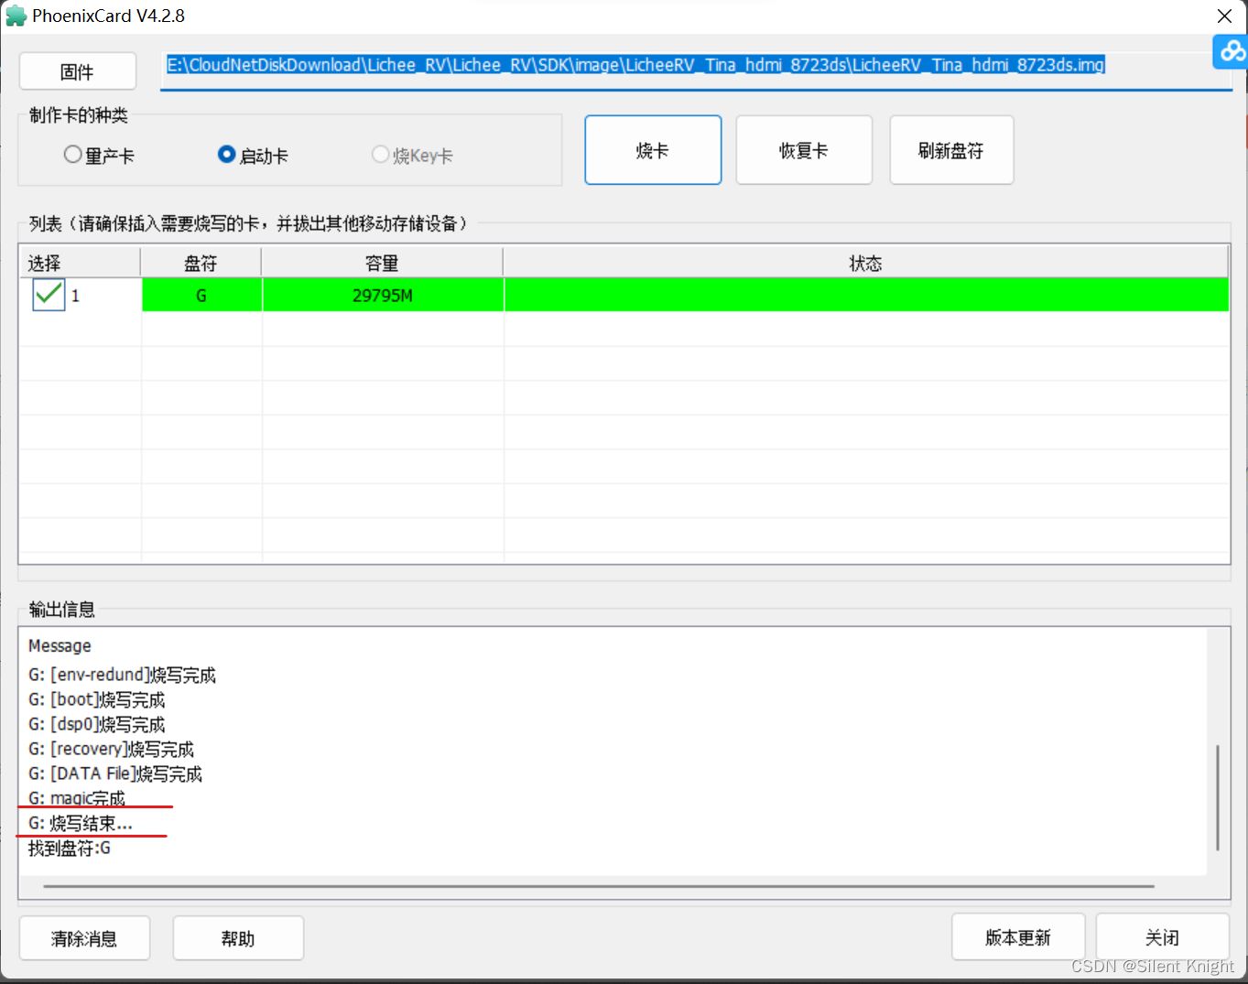Click the 盘符 column header
Viewport: 1248px width, 984px height.
[201, 264]
